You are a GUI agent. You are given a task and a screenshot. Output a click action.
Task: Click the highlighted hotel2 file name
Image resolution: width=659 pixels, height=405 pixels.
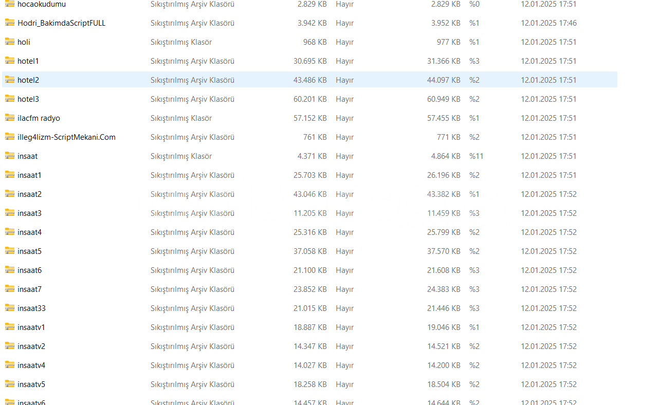pyautogui.click(x=28, y=80)
